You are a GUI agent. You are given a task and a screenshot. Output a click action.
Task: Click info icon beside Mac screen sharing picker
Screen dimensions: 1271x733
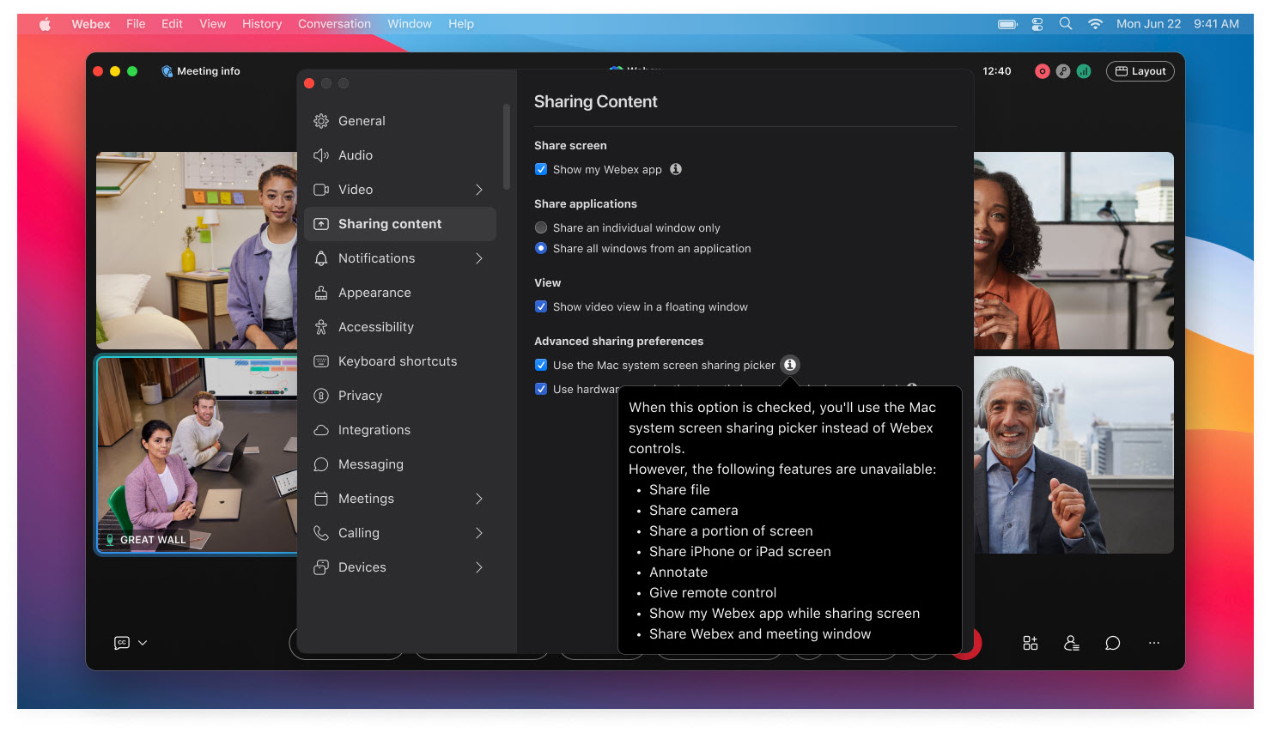coord(790,365)
